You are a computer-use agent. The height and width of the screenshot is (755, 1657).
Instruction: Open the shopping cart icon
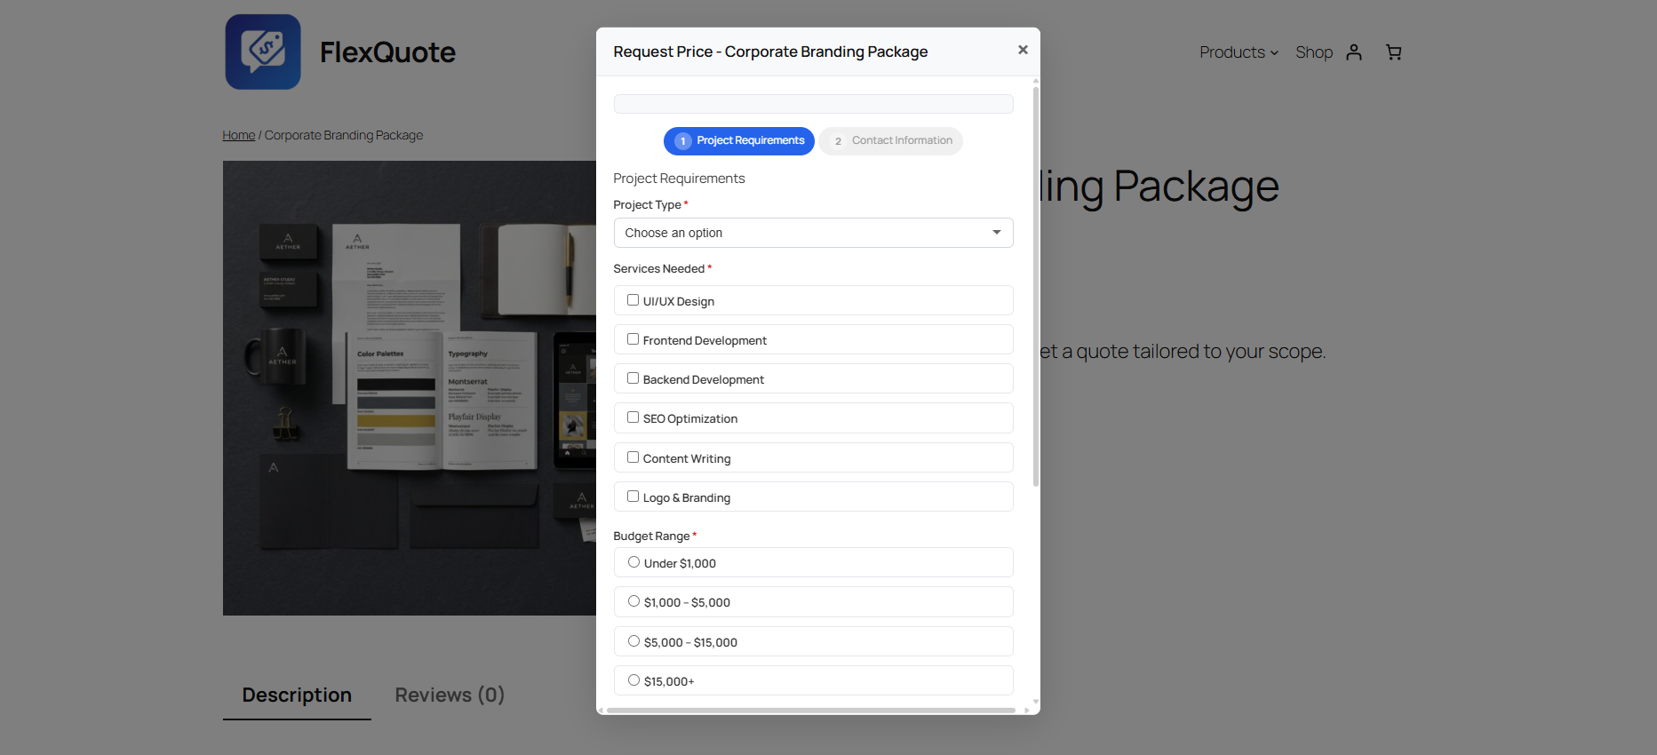coord(1393,52)
